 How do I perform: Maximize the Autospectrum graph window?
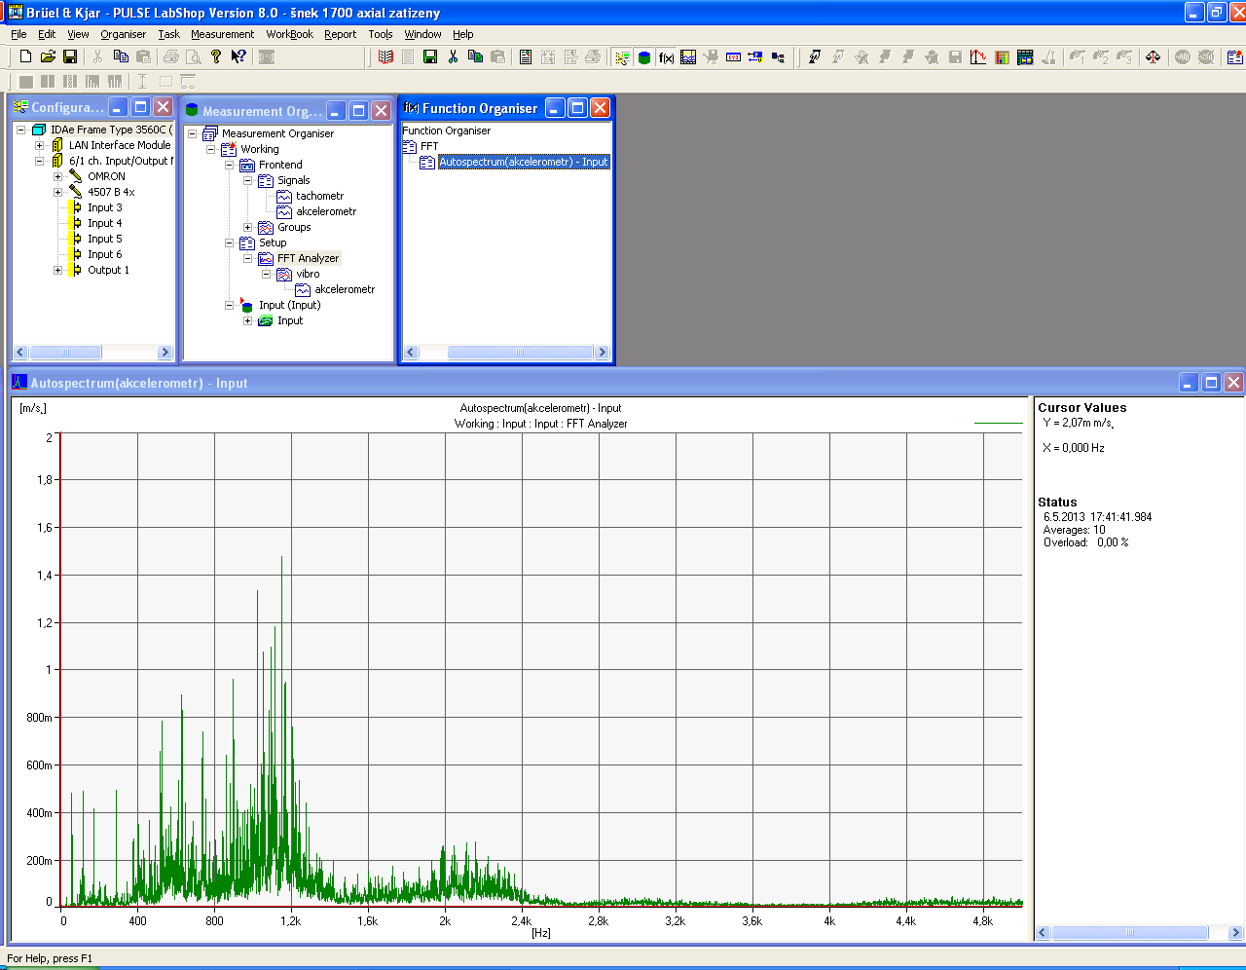tap(1211, 383)
